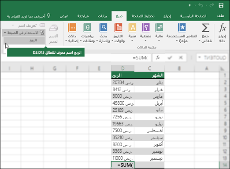This screenshot has height=169, width=230.
Task: Select the cell with 3365 ر.س.
Action: coord(123,151)
